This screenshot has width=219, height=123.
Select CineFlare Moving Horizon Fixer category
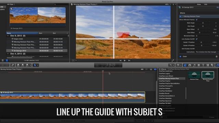click(x=172, y=79)
